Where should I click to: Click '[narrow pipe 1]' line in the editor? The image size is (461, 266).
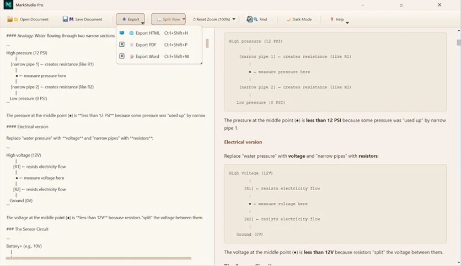click(x=52, y=64)
